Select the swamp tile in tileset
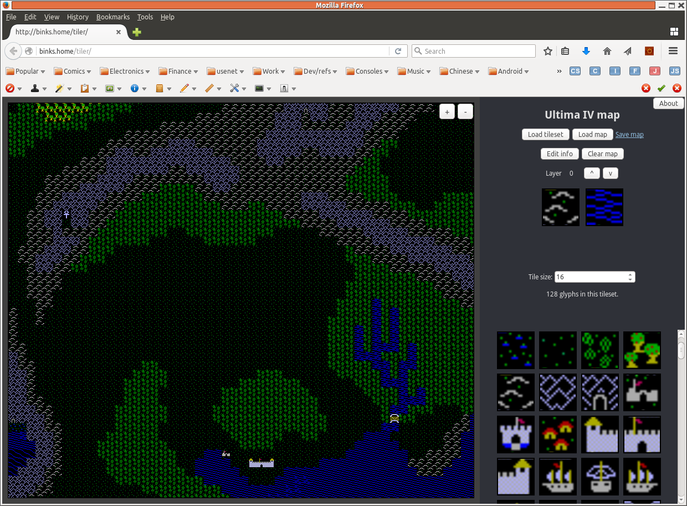 click(x=516, y=350)
